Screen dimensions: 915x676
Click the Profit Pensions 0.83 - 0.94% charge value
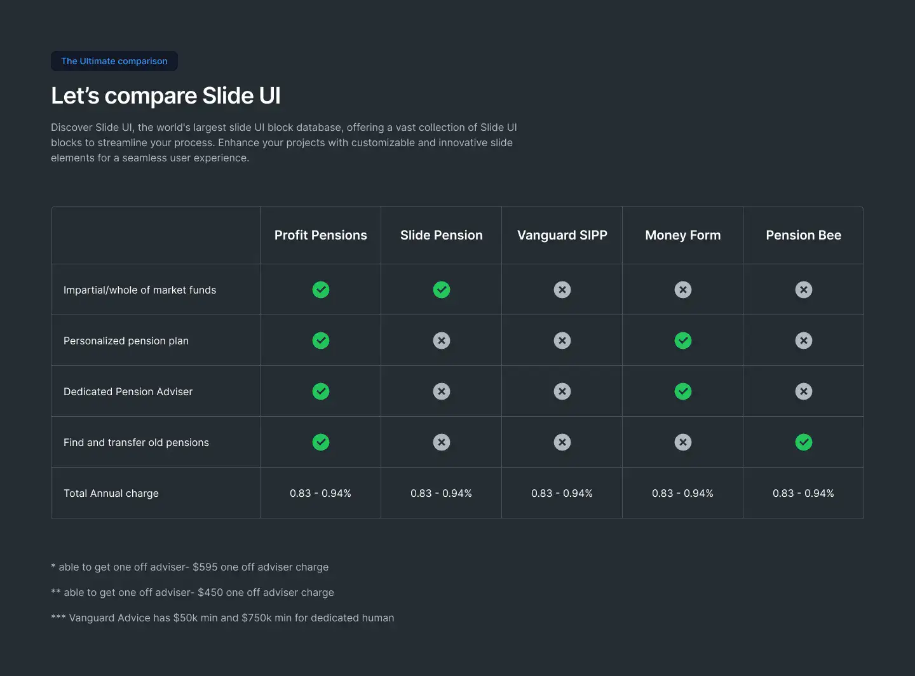[321, 493]
